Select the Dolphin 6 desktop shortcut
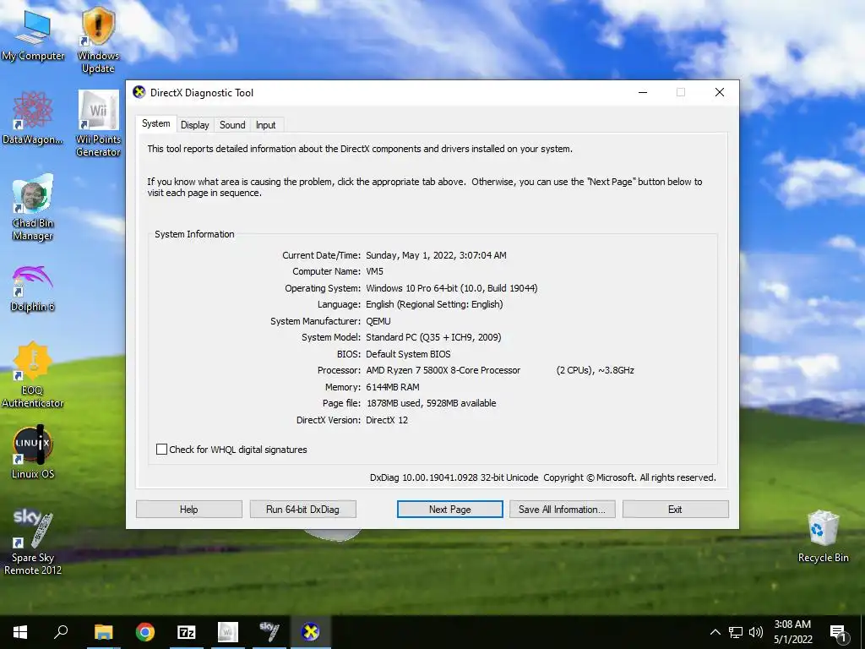Screen dimensions: 865x649 pyautogui.click(x=33, y=289)
